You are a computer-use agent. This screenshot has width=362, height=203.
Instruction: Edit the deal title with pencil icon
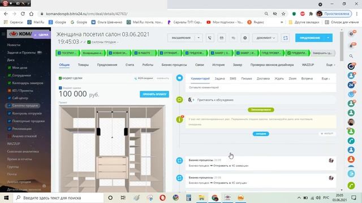pyautogui.click(x=81, y=42)
